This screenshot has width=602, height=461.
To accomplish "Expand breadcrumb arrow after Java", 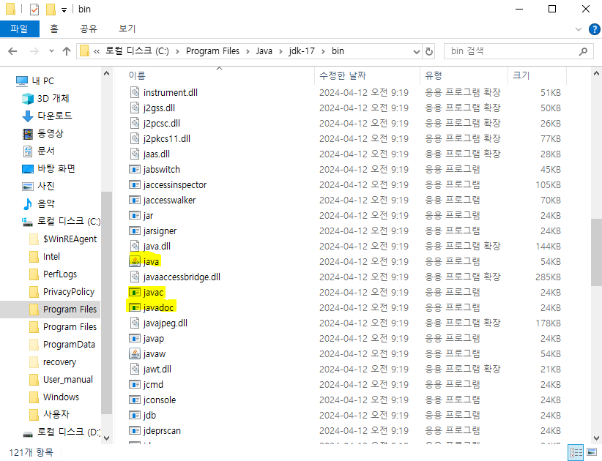I will [280, 51].
